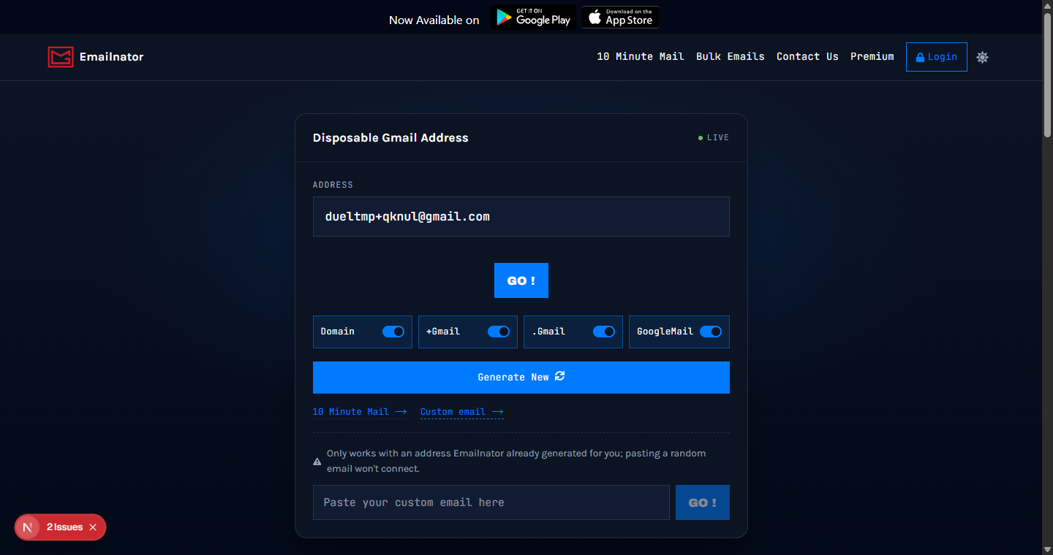Open Contact Us navigation item
Screen dimensions: 1053x555
coord(807,56)
